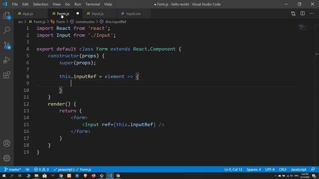Viewport: 319px width, 179px height.
Task: Open the Run menu
Action: click(78, 4)
